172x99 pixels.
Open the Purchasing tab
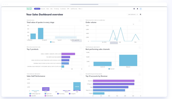[x=56, y=9]
